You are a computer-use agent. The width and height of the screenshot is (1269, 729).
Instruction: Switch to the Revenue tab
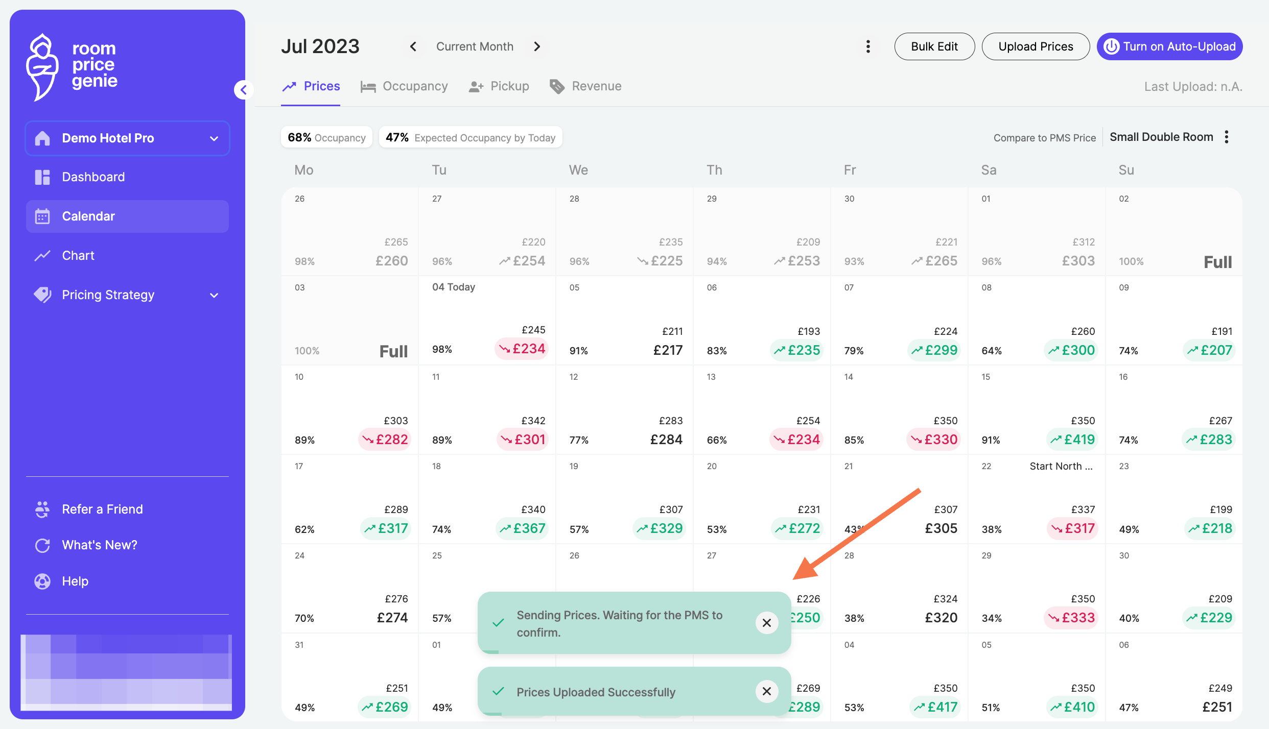click(x=585, y=86)
